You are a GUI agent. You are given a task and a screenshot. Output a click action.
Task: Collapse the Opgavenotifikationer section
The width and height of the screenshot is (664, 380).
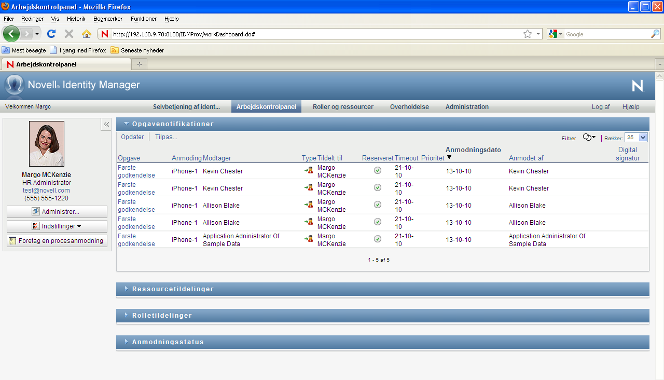(x=127, y=124)
